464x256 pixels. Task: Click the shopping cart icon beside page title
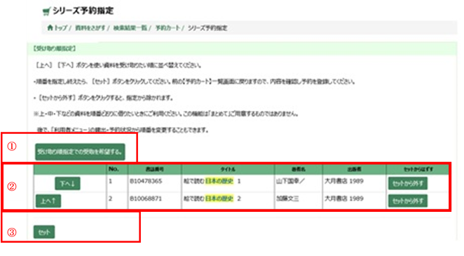pos(46,11)
